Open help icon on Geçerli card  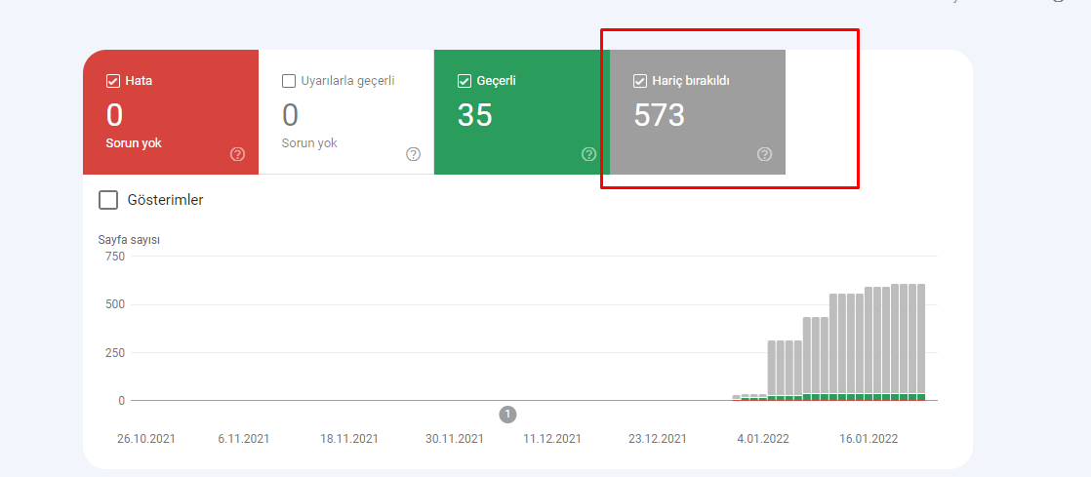pyautogui.click(x=588, y=154)
